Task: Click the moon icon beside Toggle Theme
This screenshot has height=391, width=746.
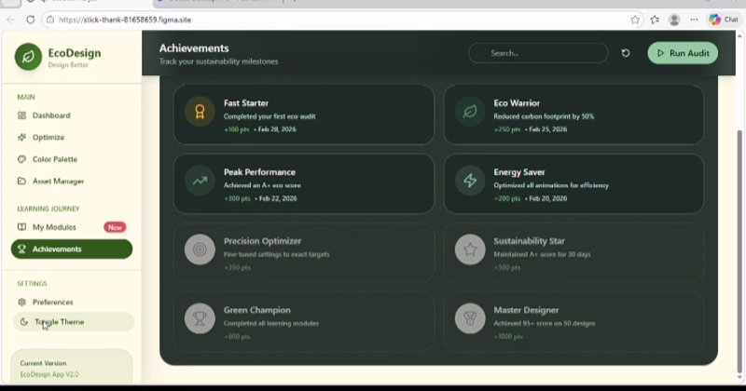Action: pos(24,321)
